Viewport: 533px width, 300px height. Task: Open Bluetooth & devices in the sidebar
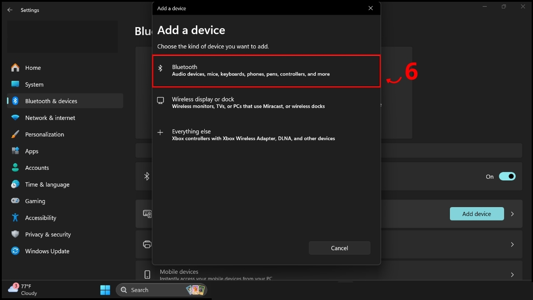click(x=50, y=101)
